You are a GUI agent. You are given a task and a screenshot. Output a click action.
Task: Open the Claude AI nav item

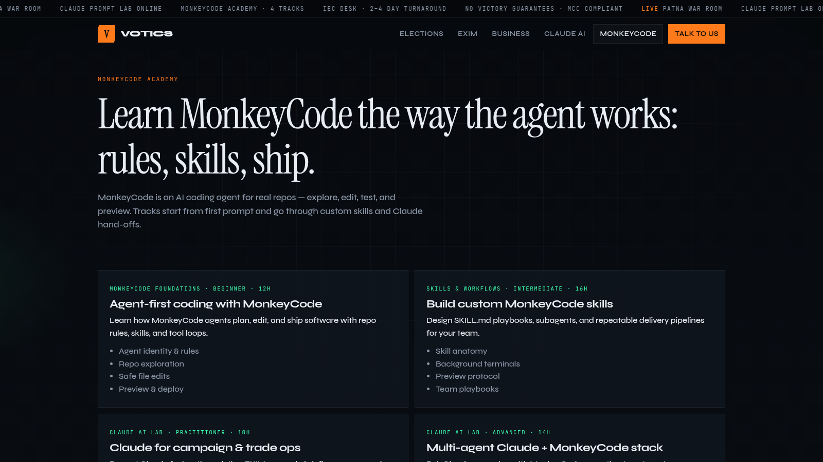[565, 34]
